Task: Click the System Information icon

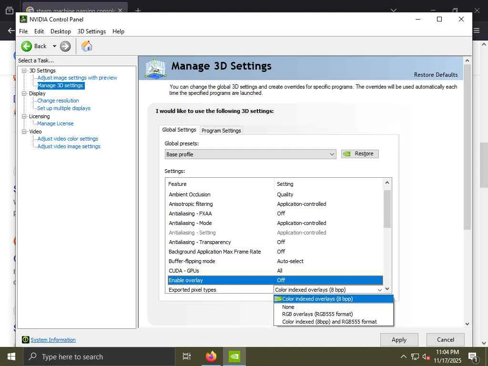Action: click(x=26, y=339)
